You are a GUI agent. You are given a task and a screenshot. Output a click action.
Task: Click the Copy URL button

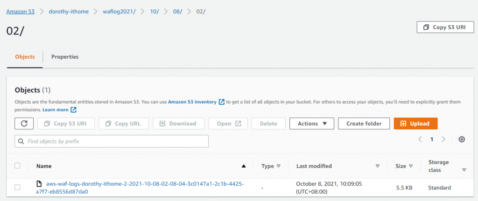124,124
